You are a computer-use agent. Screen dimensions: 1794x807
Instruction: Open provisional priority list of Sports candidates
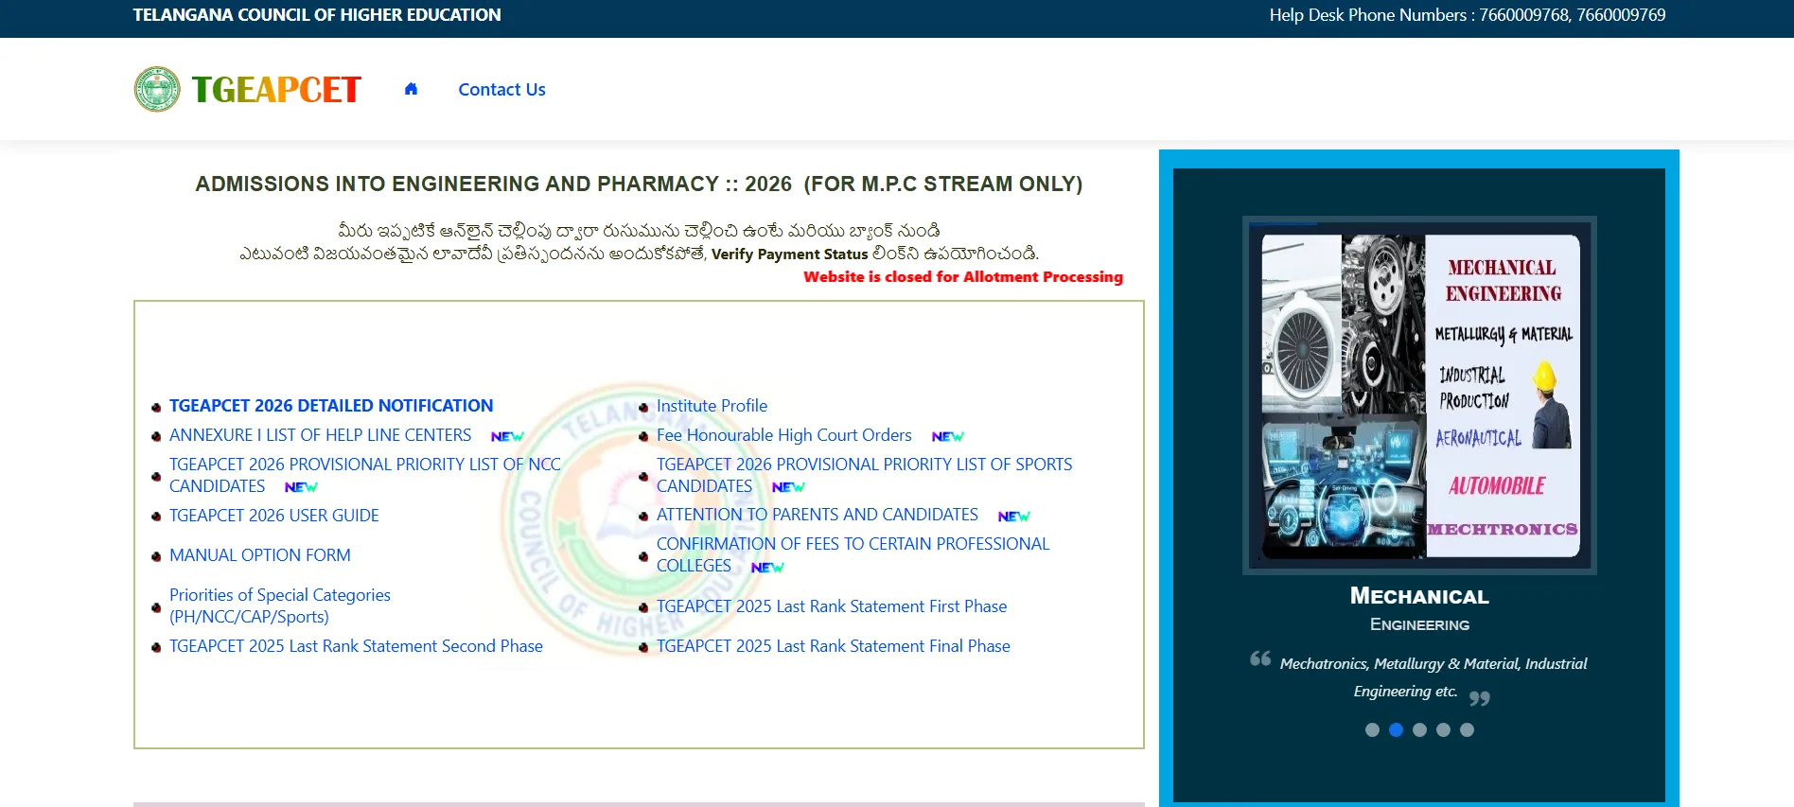(x=864, y=475)
